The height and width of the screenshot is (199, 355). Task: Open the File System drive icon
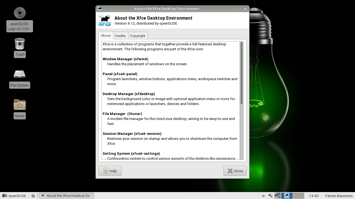(x=20, y=74)
